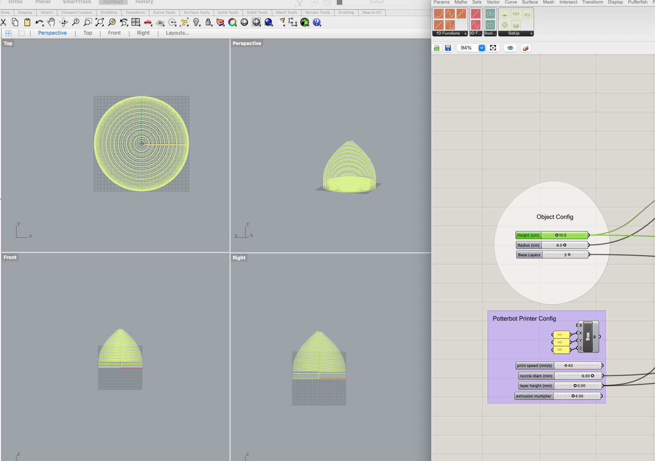The image size is (655, 461).
Task: Open the rendered color wheel display icon
Action: pos(232,23)
